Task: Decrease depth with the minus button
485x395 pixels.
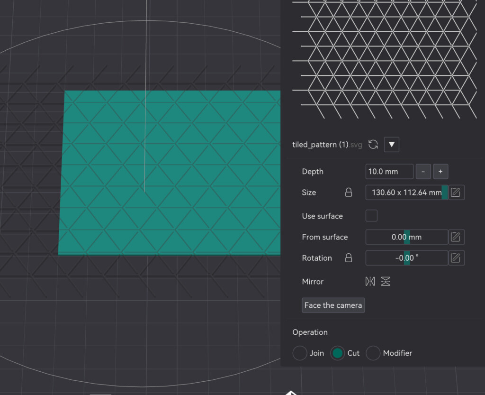Action: pos(423,172)
